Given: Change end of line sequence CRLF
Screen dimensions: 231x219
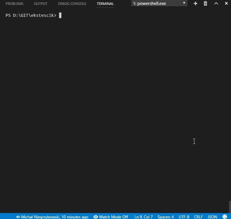Looking at the screenshot, I should 198,217.
